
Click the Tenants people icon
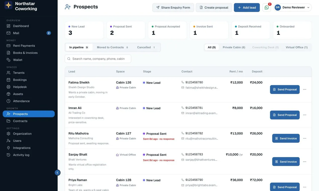tap(9, 73)
